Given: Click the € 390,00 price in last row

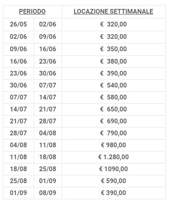Looking at the screenshot, I should (113, 193).
